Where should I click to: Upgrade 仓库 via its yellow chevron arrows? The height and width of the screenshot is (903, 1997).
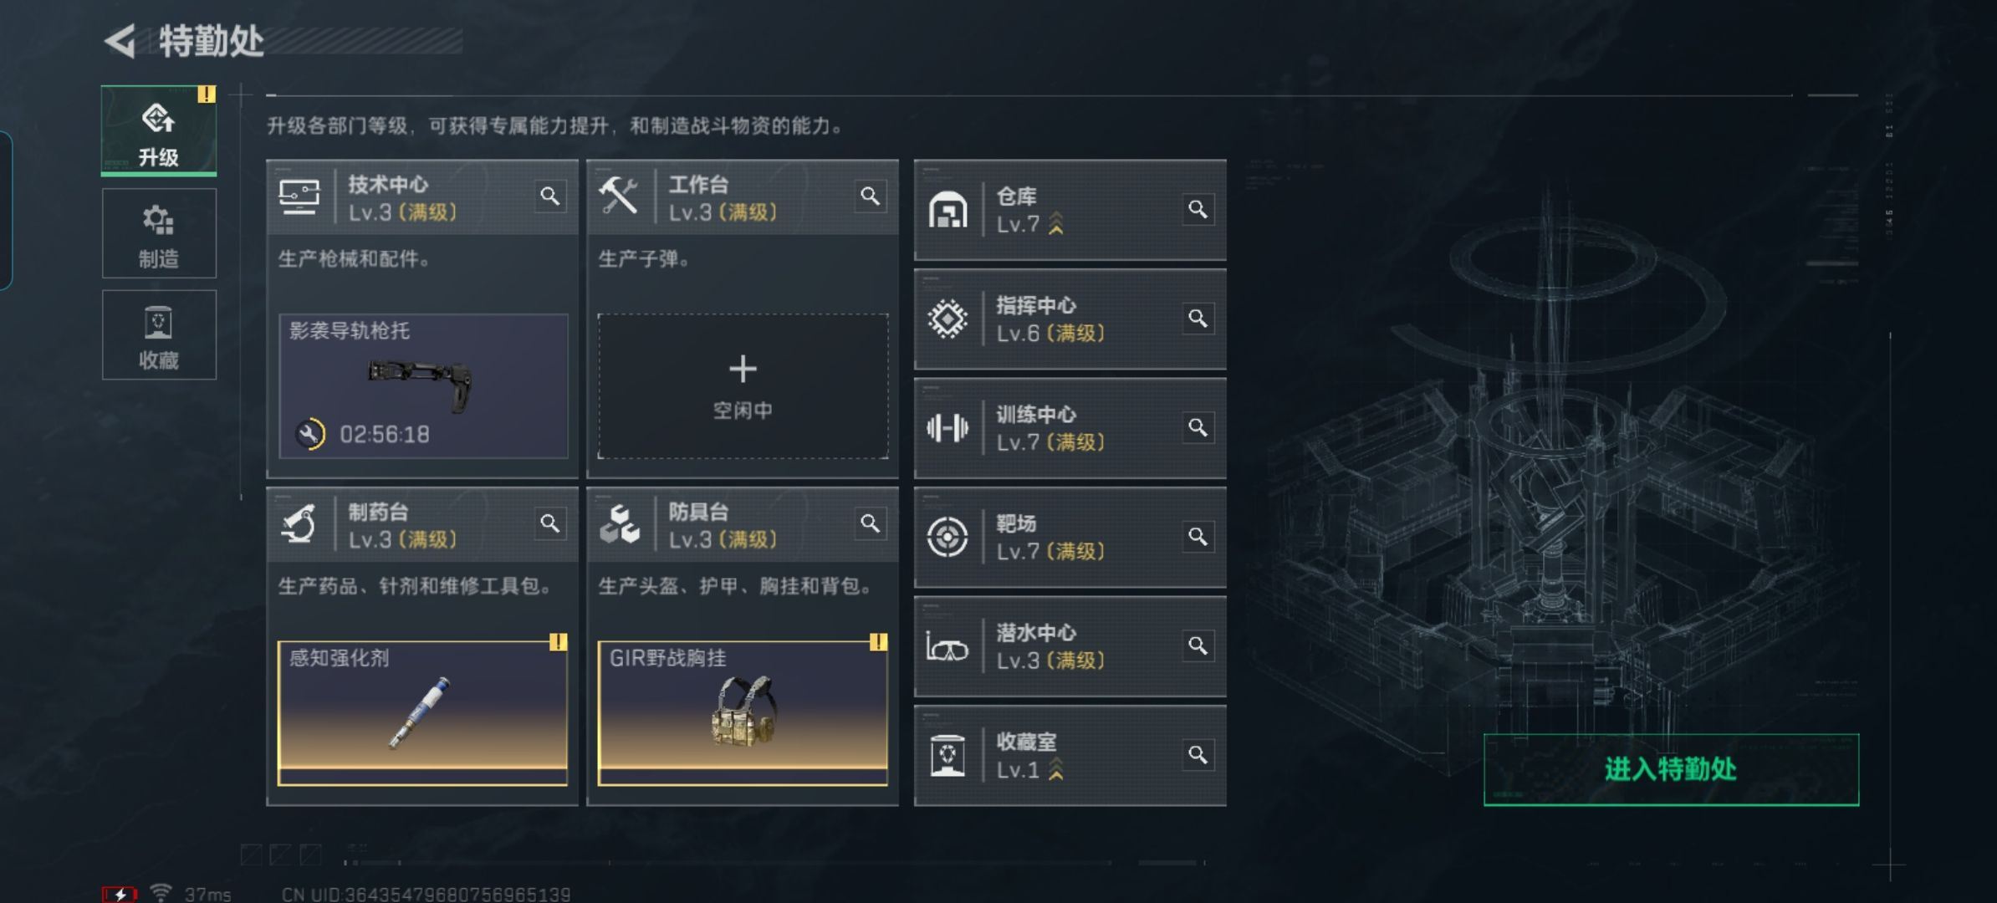point(1056,223)
